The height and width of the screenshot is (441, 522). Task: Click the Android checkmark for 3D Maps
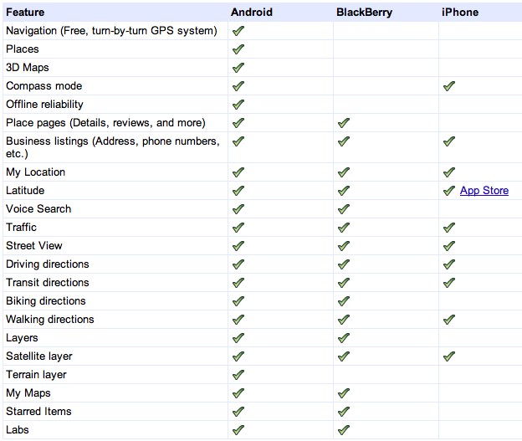tap(238, 68)
